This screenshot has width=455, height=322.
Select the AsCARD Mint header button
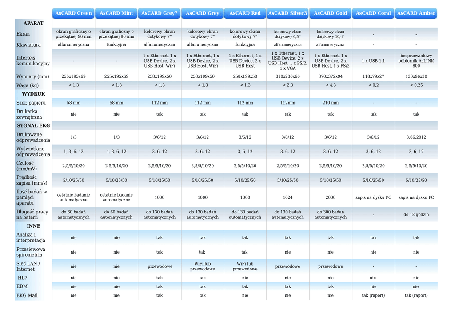coord(116,13)
